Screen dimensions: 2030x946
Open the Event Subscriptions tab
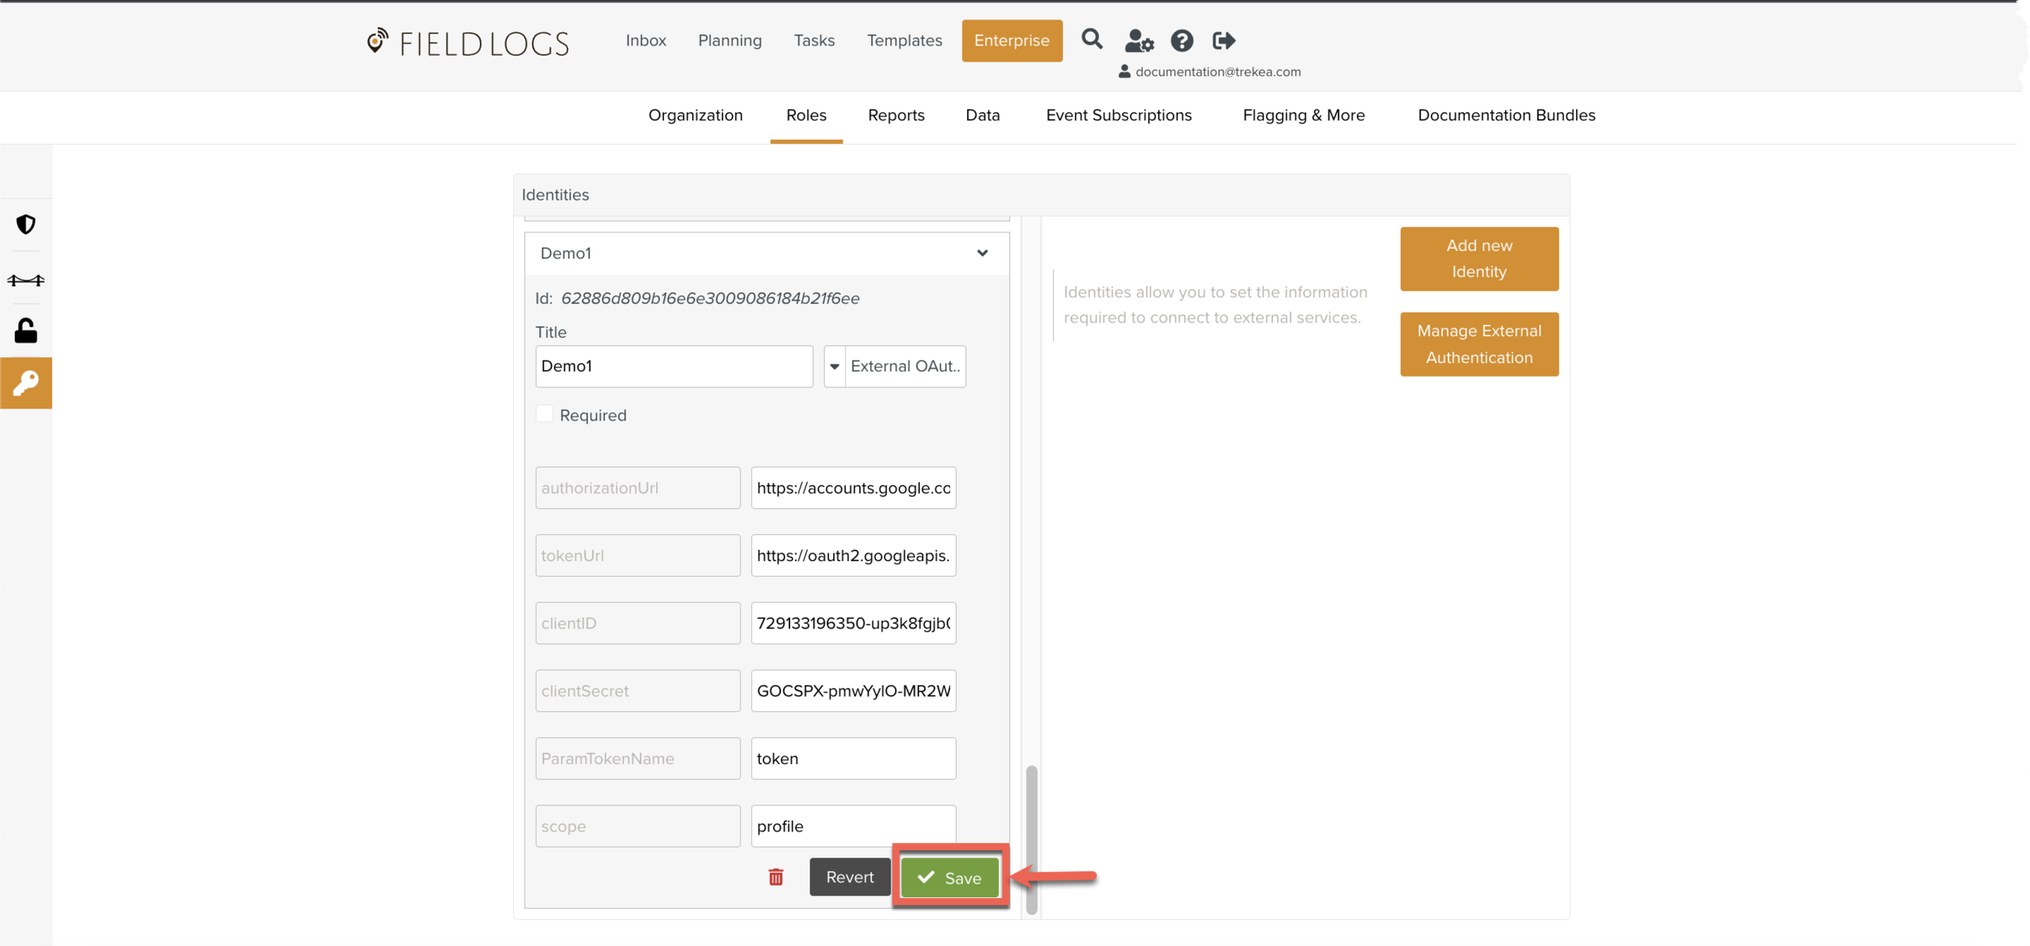point(1118,115)
